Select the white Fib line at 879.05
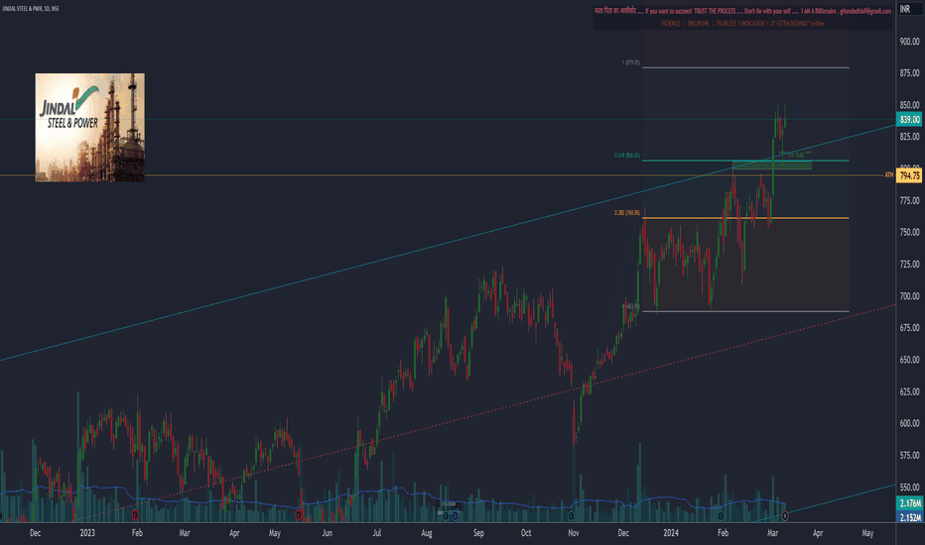The image size is (925, 545). [x=745, y=67]
